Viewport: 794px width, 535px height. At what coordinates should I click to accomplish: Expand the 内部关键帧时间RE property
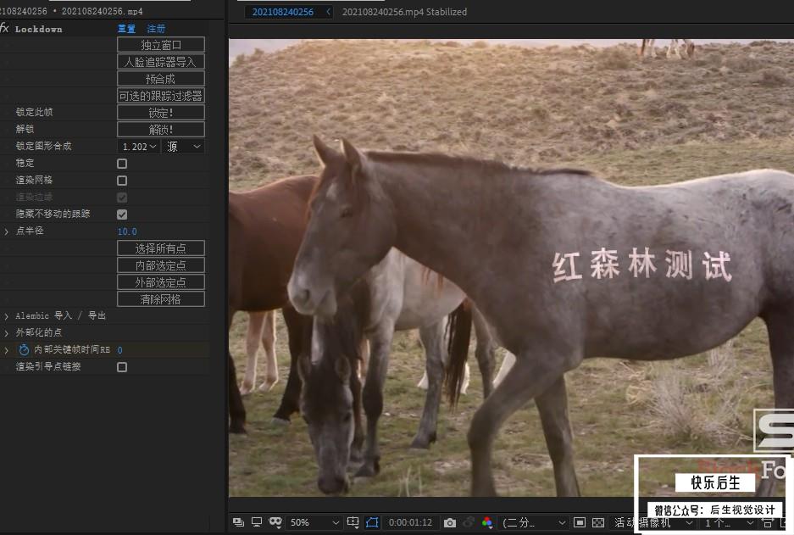tap(6, 349)
